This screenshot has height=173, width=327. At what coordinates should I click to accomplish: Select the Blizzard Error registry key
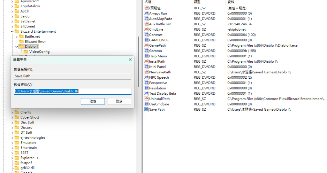35,42
